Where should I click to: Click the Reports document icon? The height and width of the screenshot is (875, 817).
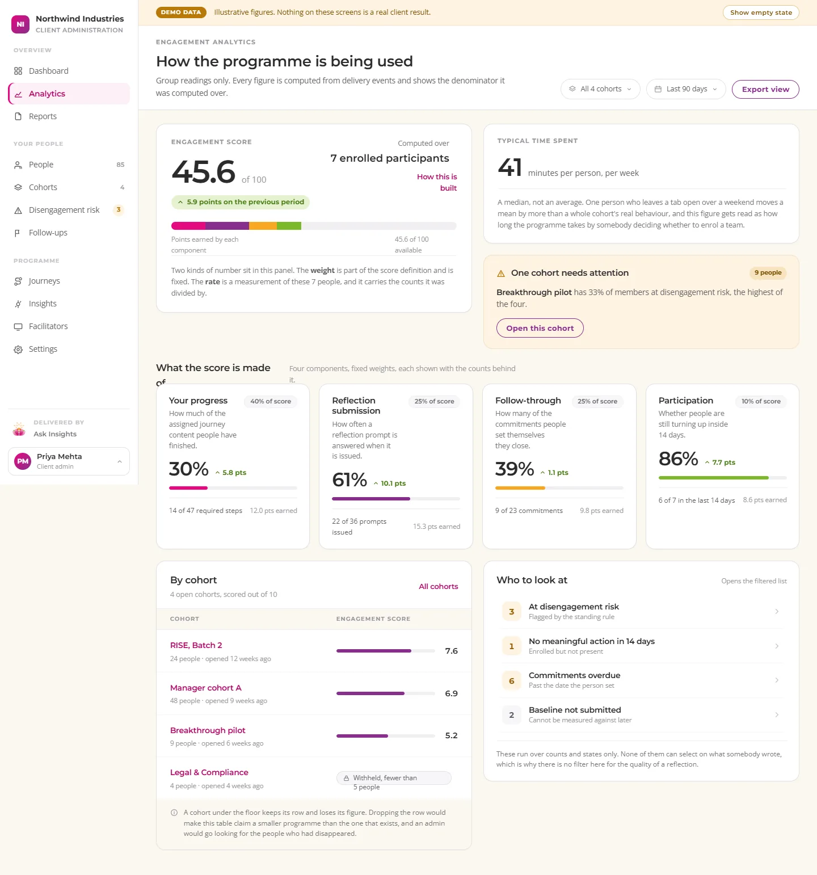18,116
